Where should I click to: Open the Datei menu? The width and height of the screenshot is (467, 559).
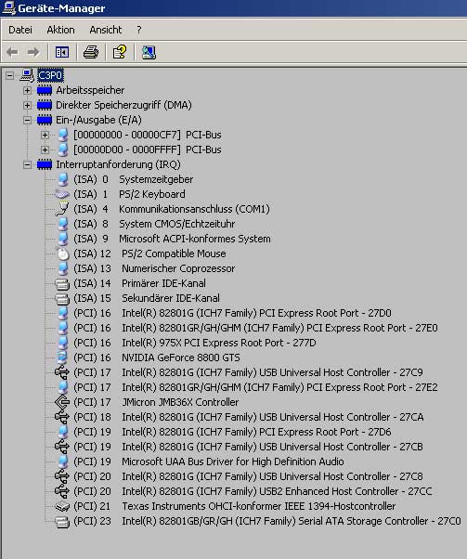point(20,30)
